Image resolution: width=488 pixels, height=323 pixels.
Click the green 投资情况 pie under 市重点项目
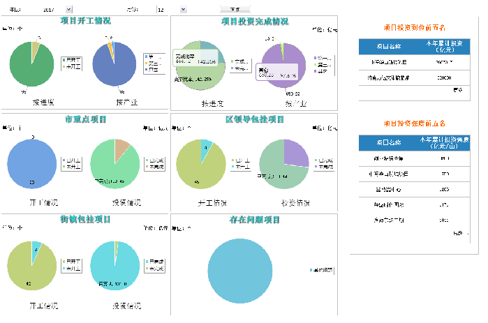[112, 165]
